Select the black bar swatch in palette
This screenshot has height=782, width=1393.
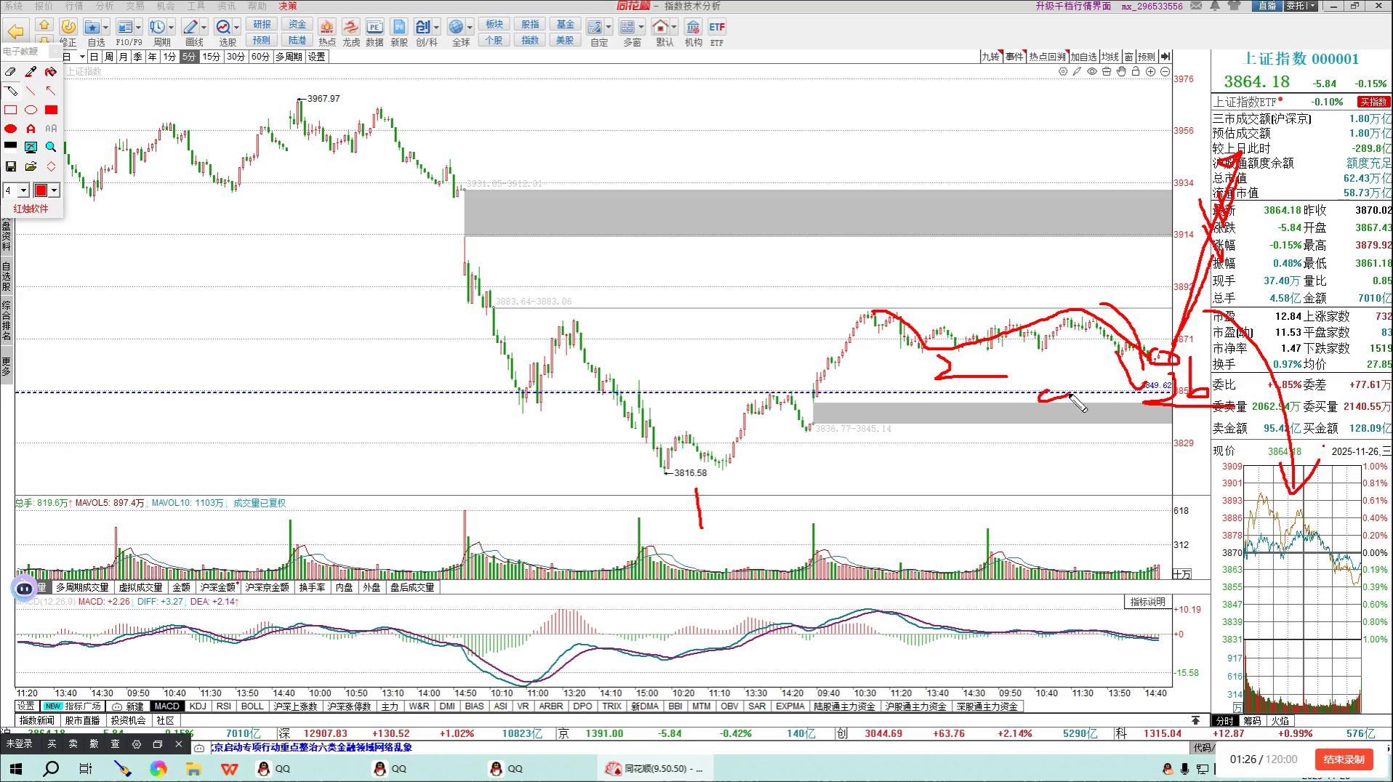coord(10,146)
